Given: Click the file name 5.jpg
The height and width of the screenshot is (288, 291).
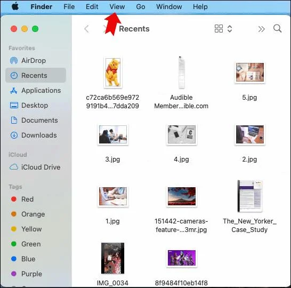Looking at the screenshot, I should pyautogui.click(x=249, y=98).
